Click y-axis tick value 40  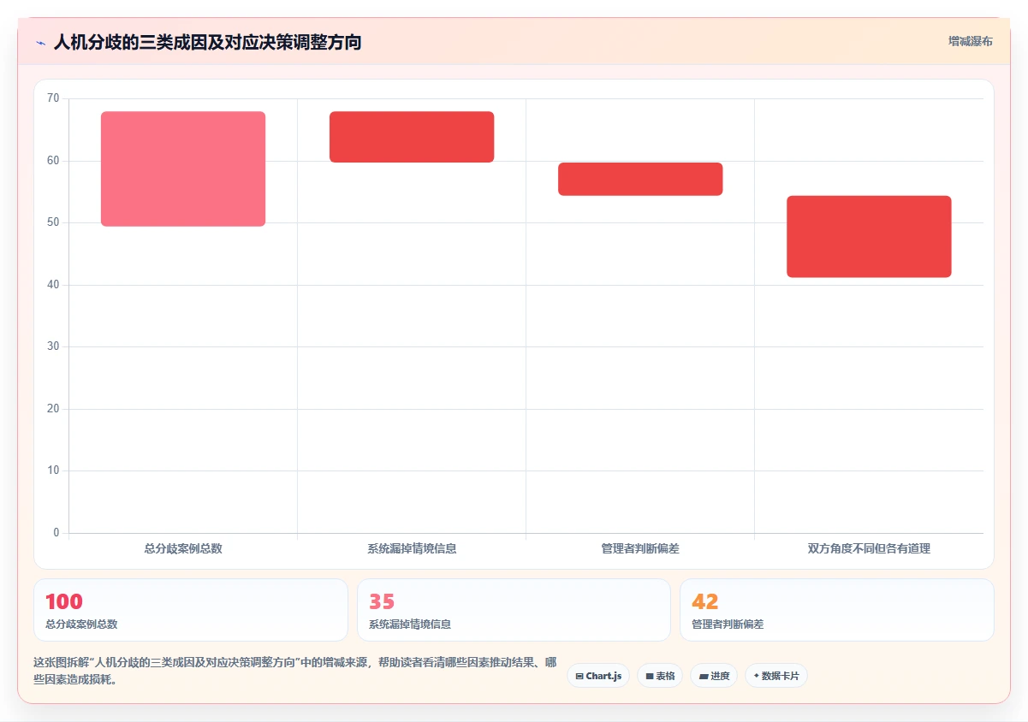tap(53, 285)
